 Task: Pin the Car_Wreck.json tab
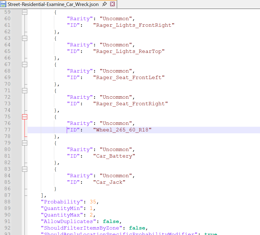pyautogui.click(x=104, y=4)
